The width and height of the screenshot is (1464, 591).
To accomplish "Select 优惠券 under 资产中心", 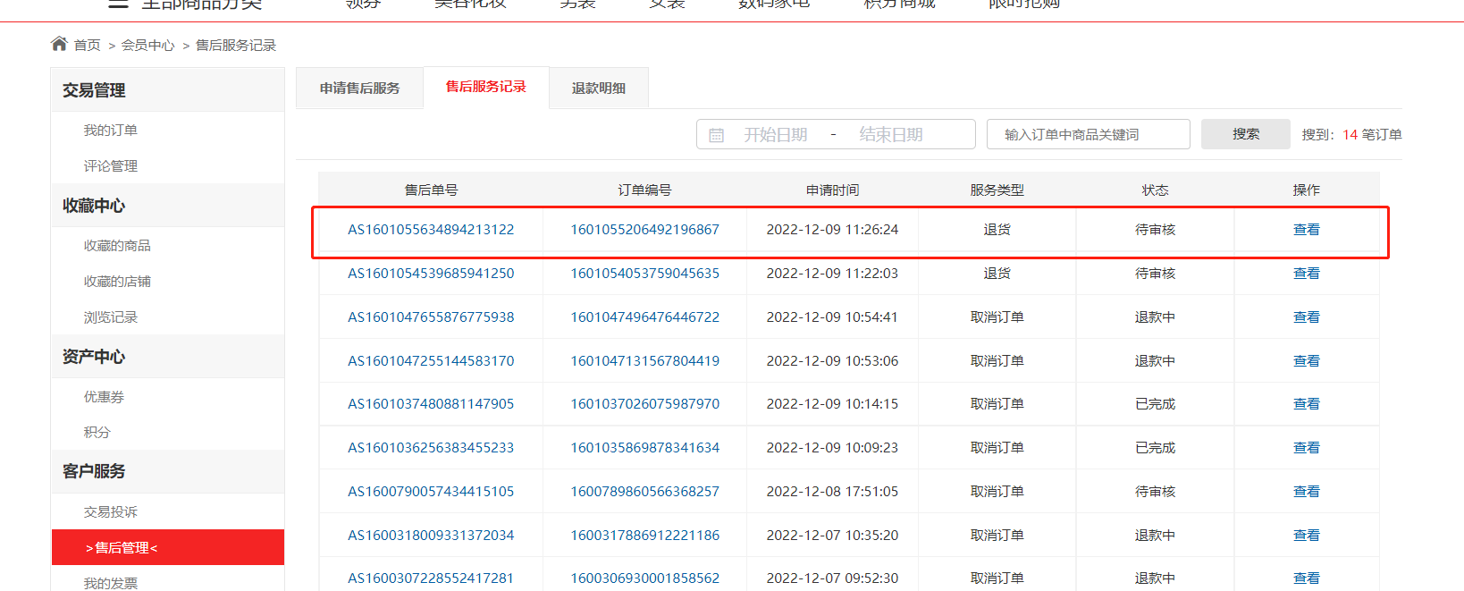I will click(x=104, y=396).
